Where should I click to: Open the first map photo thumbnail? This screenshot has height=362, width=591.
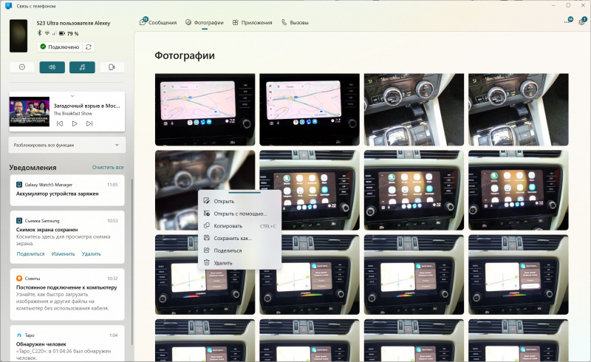(x=205, y=109)
